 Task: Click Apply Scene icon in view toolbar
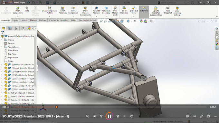point(145,21)
